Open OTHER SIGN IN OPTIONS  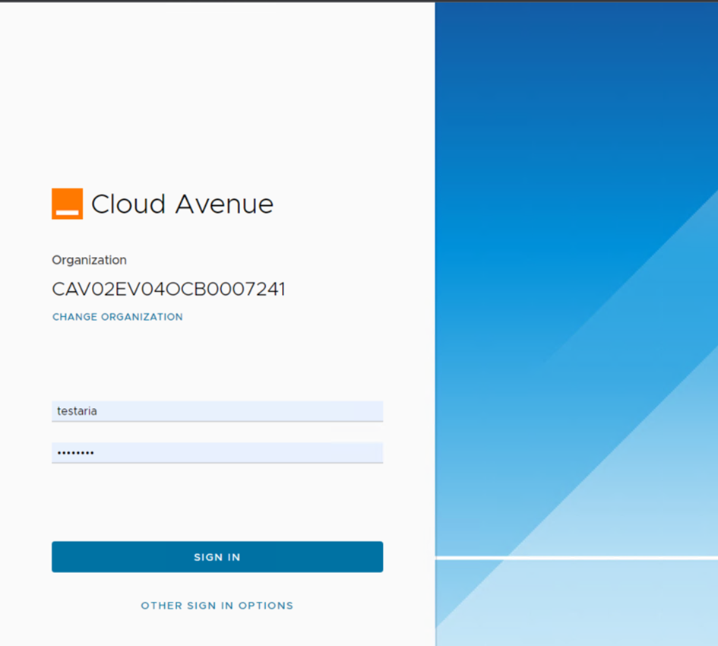point(217,606)
